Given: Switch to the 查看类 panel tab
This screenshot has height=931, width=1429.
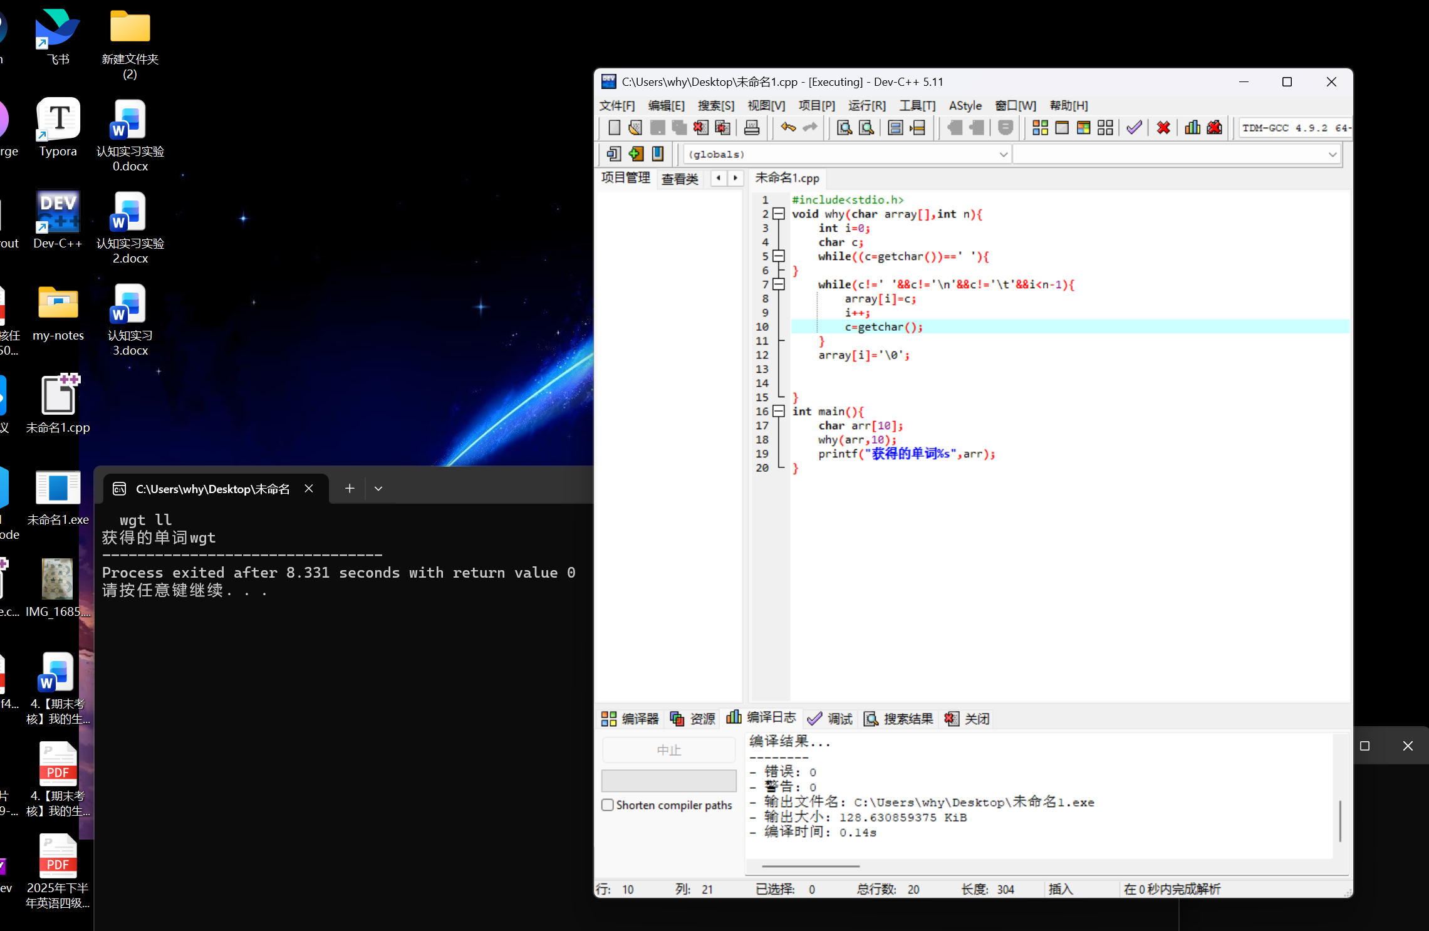Looking at the screenshot, I should tap(680, 179).
